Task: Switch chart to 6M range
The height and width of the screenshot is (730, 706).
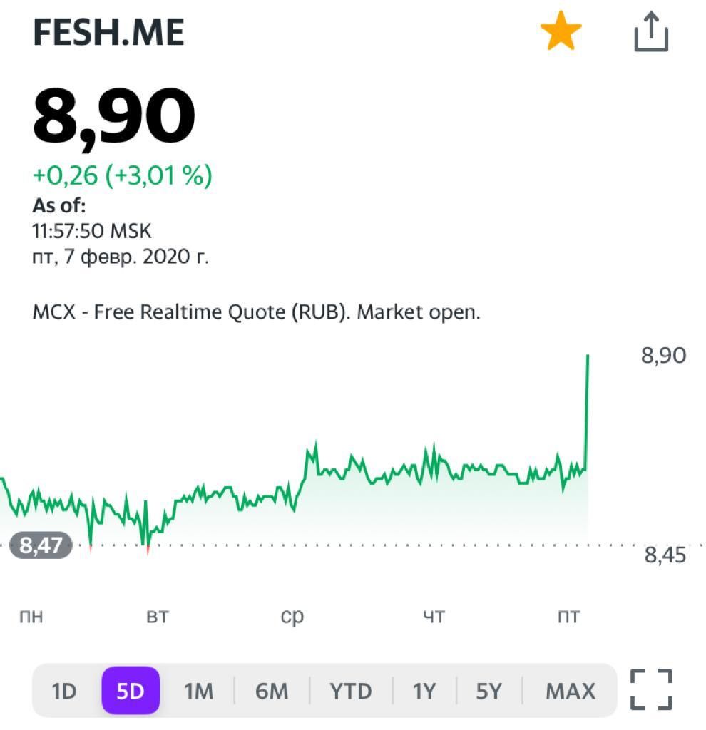Action: (272, 691)
